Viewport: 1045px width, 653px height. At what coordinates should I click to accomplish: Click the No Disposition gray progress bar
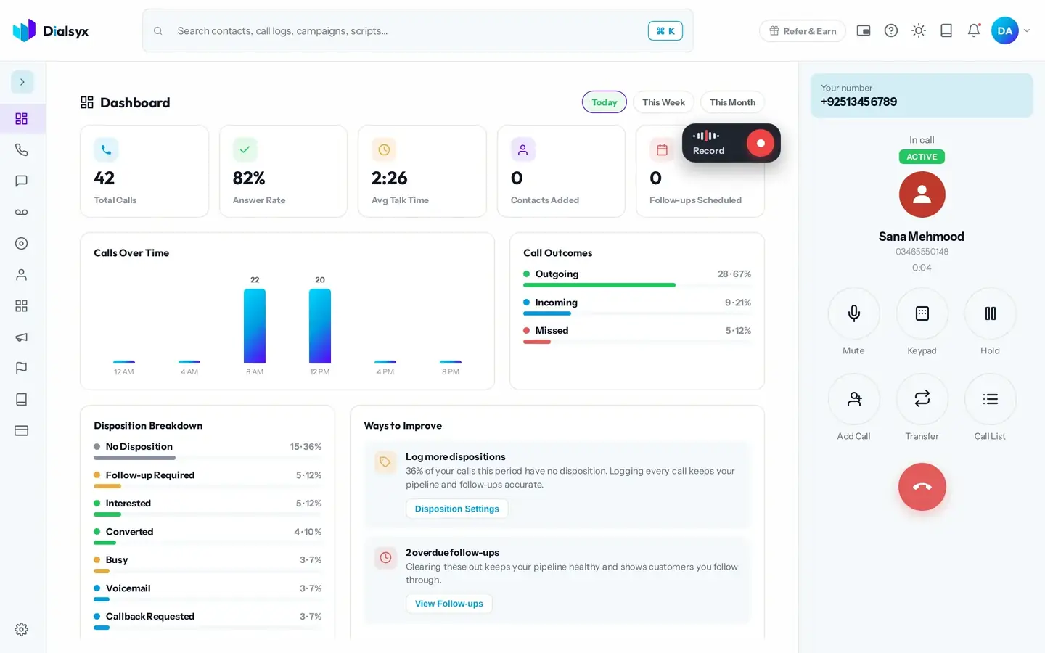pos(135,458)
